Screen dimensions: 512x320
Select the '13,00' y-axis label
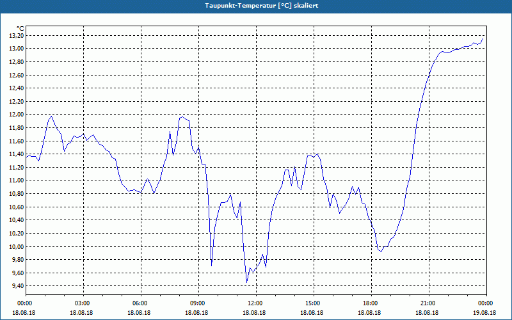[17, 49]
